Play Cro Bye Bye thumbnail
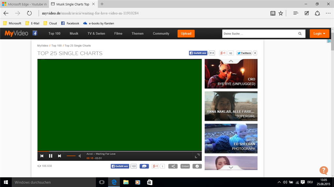The width and height of the screenshot is (334, 187). [231, 74]
